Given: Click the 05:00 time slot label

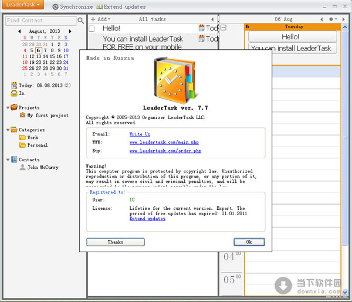Looking at the screenshot, I should point(232,279).
